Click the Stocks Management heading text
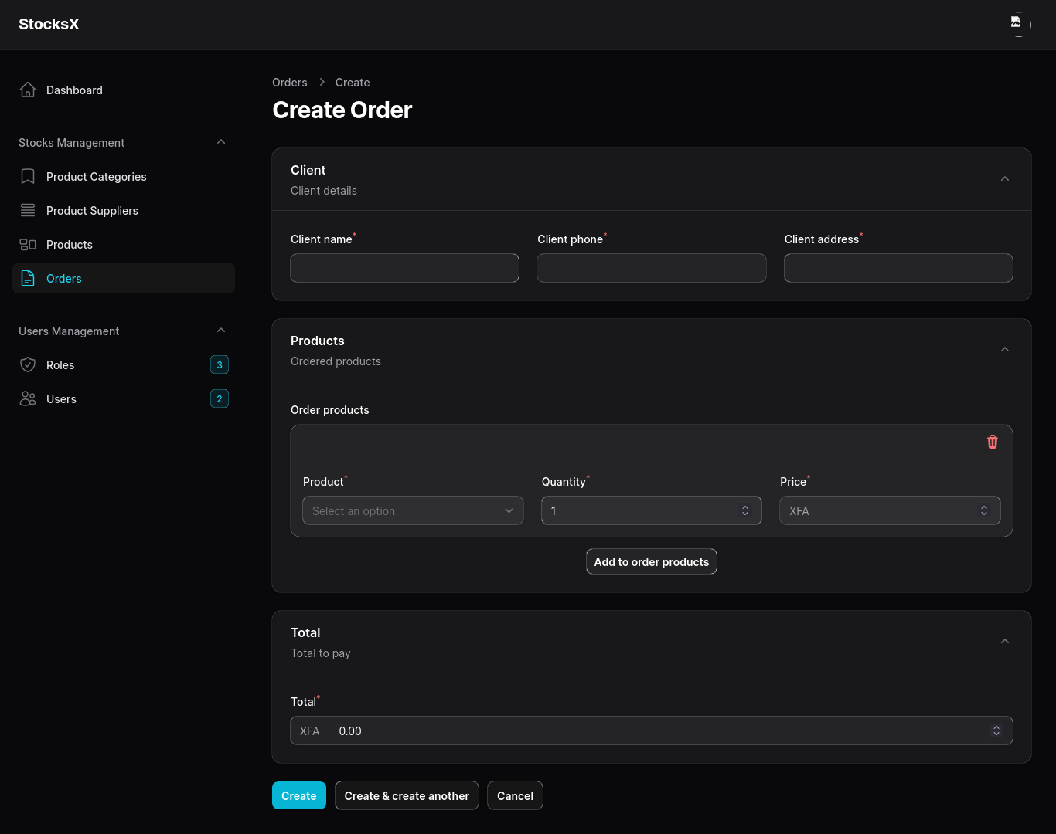Image resolution: width=1056 pixels, height=834 pixels. [x=71, y=143]
